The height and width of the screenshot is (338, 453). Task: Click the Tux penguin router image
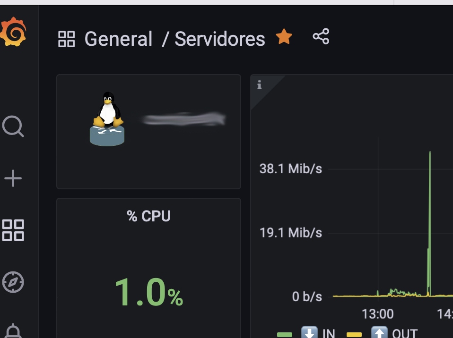[107, 119]
